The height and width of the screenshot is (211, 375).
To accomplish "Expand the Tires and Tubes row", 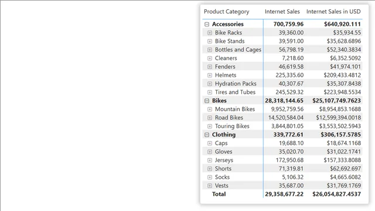I will pyautogui.click(x=210, y=92).
